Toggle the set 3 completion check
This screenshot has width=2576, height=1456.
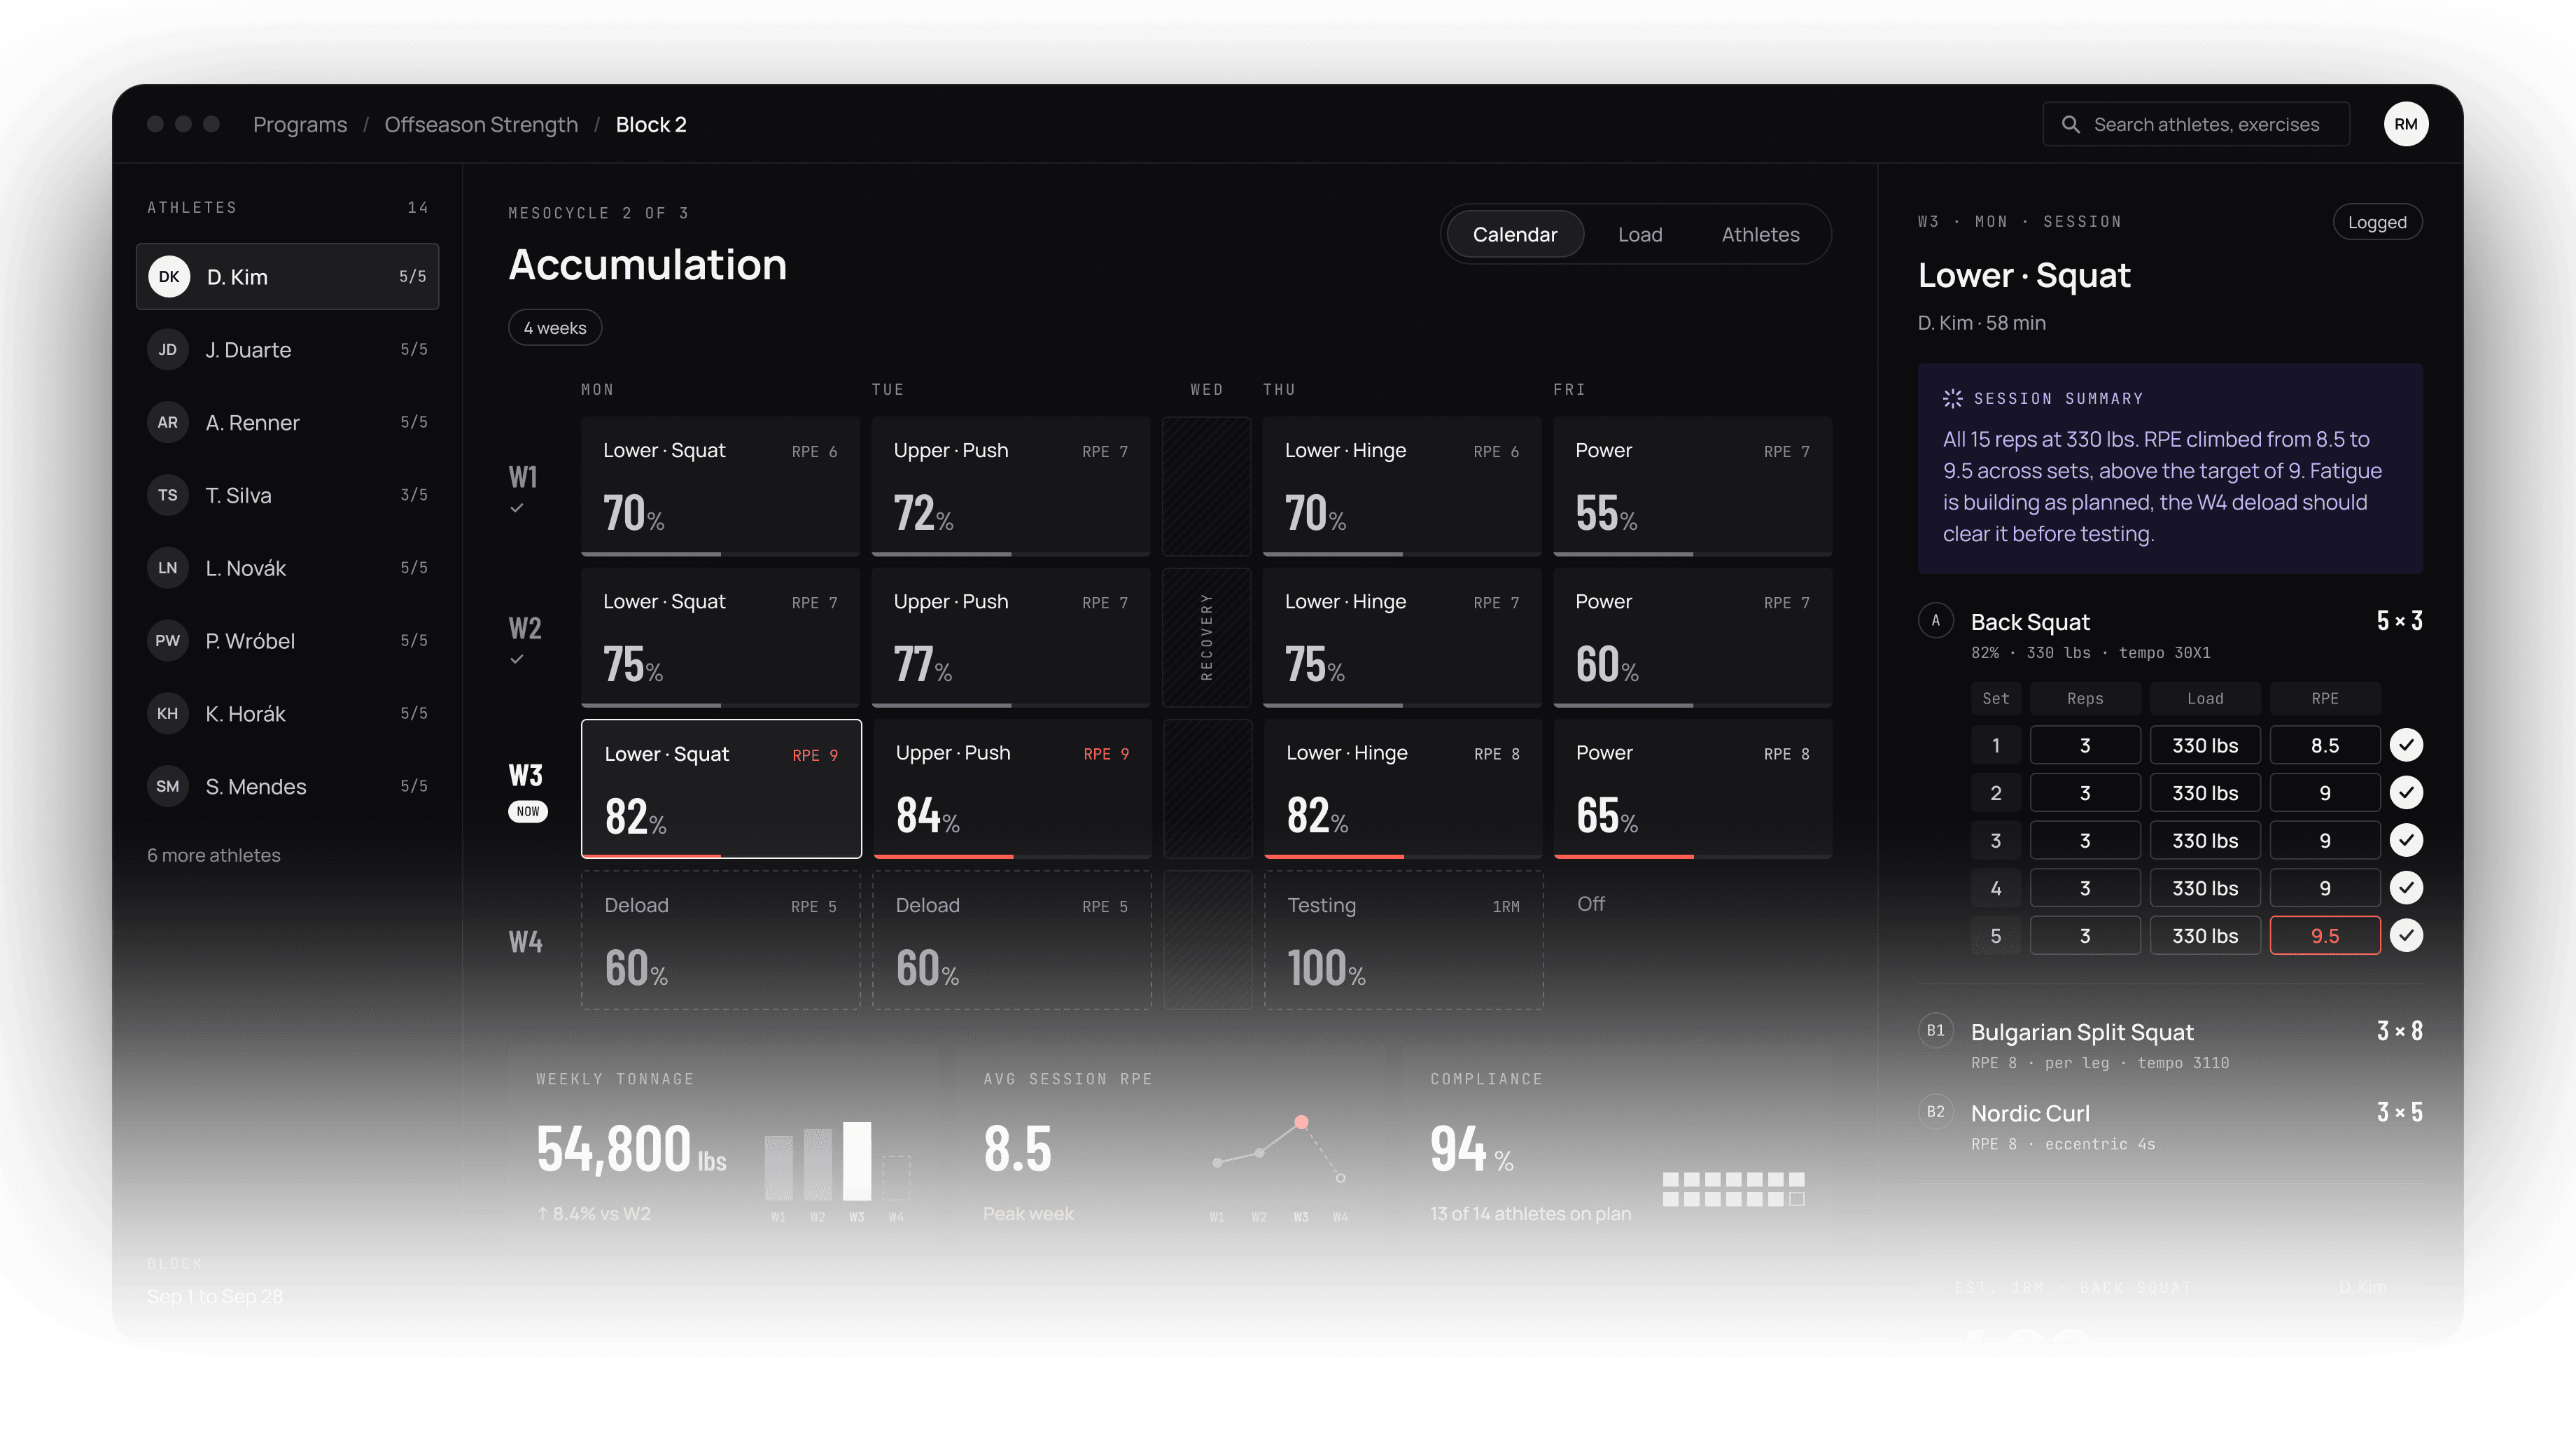2406,840
